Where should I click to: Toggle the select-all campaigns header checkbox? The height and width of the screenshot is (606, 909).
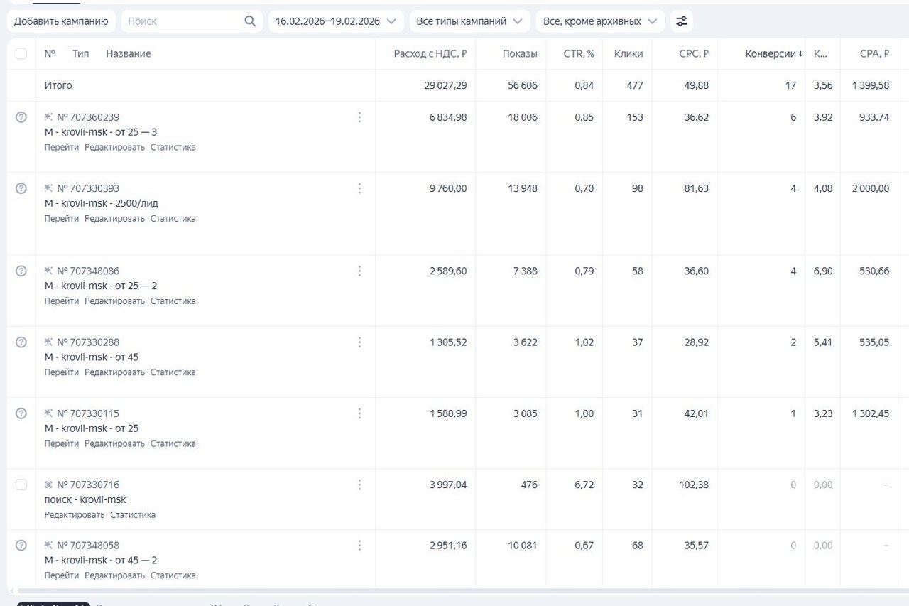(21, 54)
